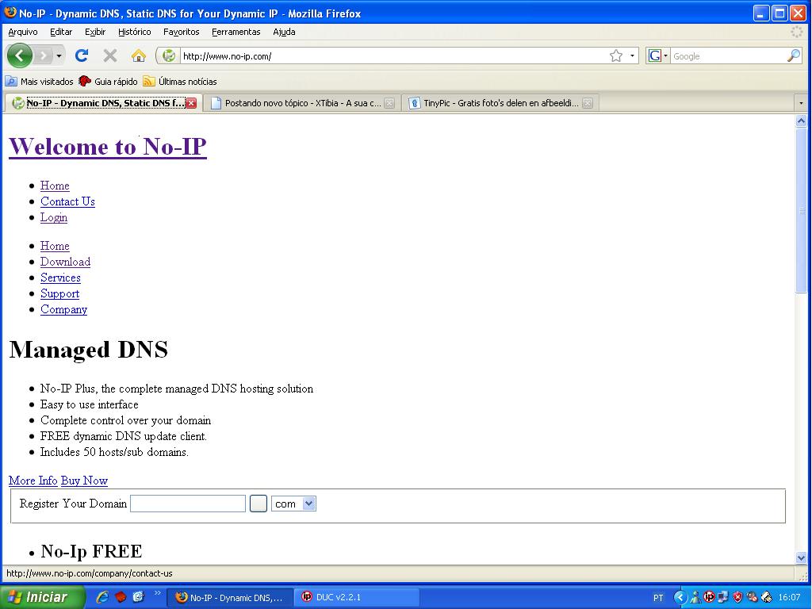Switch to the TinyPic tab
This screenshot has height=609, width=812.
500,103
